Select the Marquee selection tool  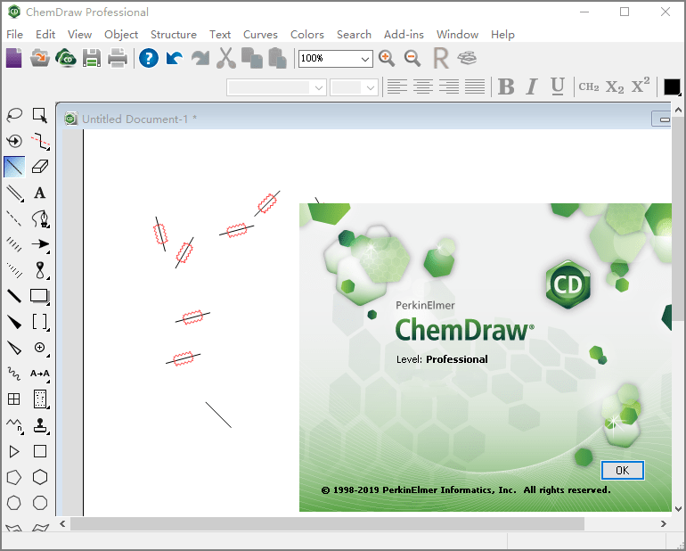pos(40,115)
